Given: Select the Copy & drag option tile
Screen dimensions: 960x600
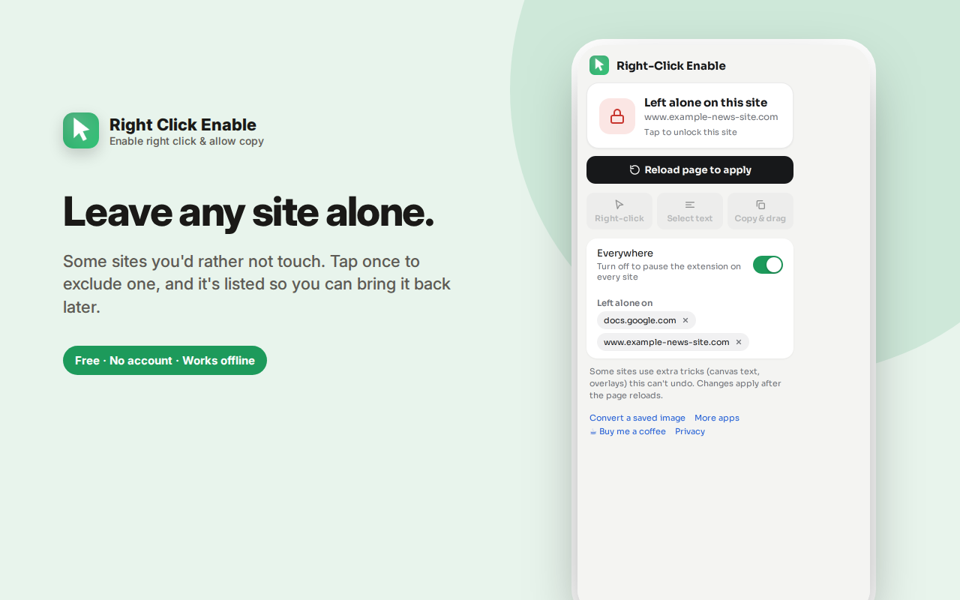Looking at the screenshot, I should [x=760, y=211].
